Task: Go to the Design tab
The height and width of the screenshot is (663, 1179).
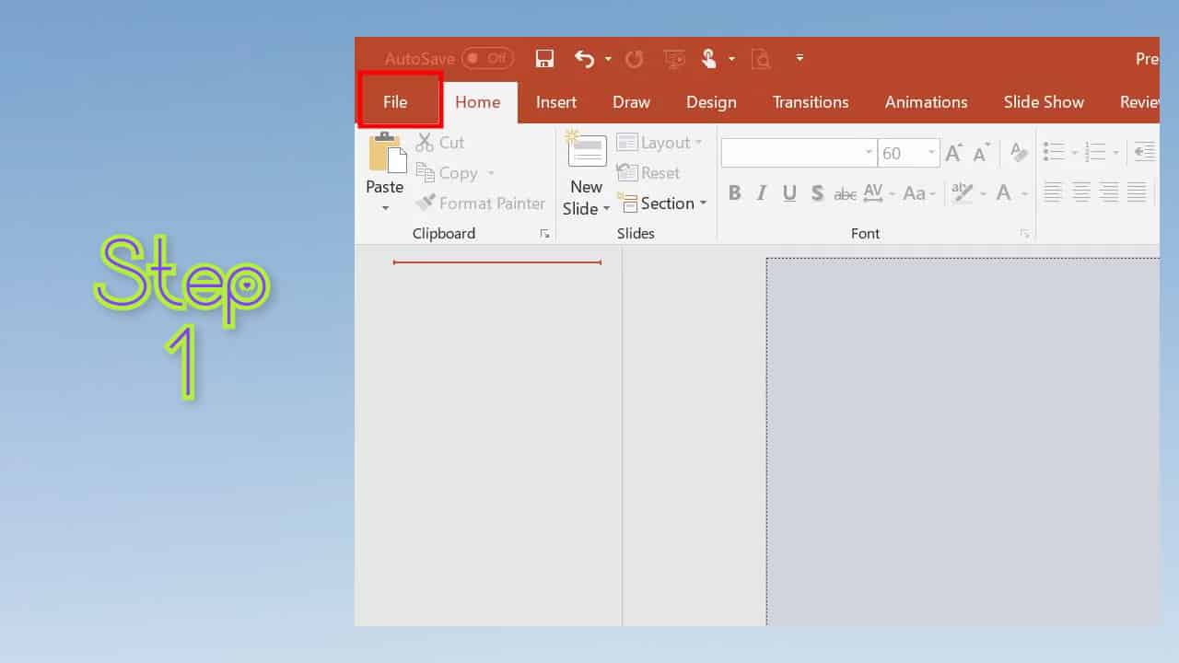Action: tap(711, 102)
